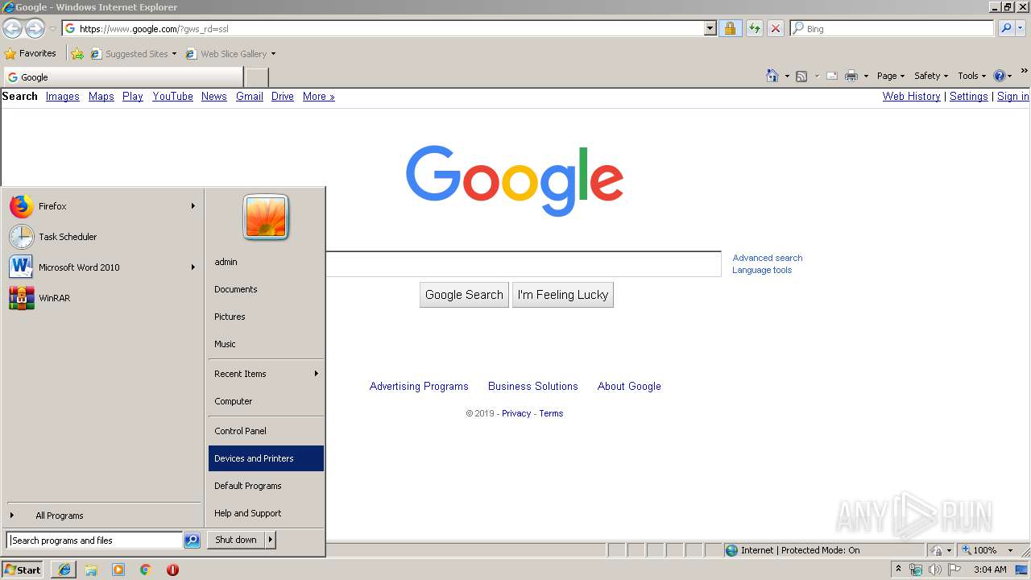
Task: Stop loading with the red X icon
Action: 776,28
